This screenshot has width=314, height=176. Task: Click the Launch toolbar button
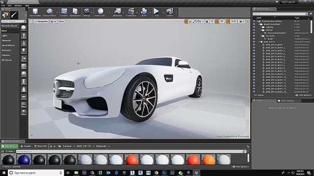[x=169, y=12]
